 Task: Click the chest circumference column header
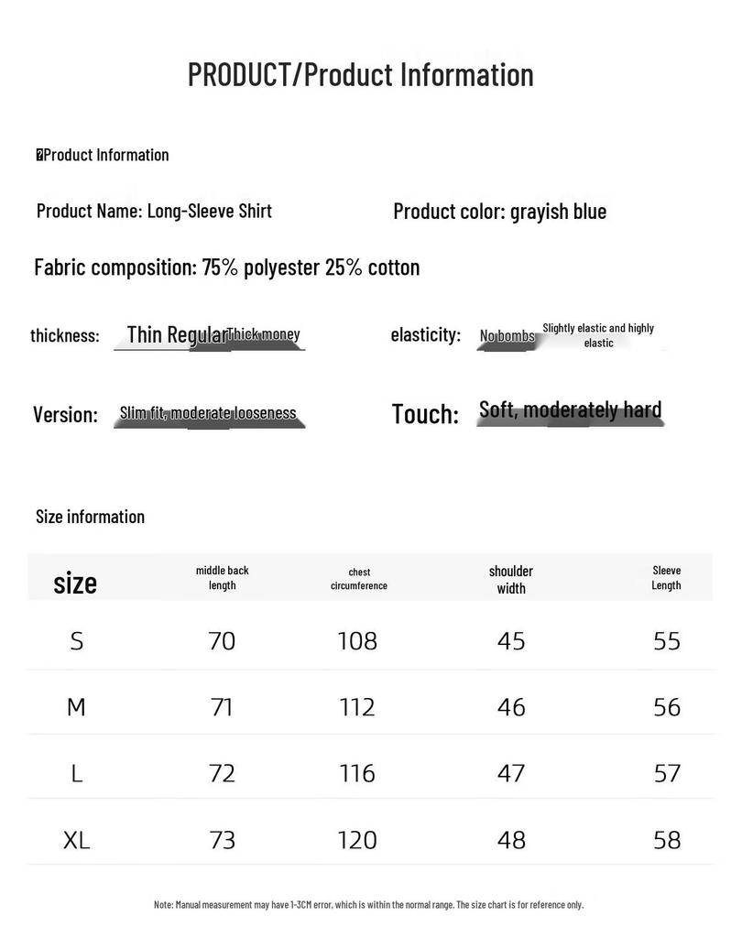click(x=359, y=579)
